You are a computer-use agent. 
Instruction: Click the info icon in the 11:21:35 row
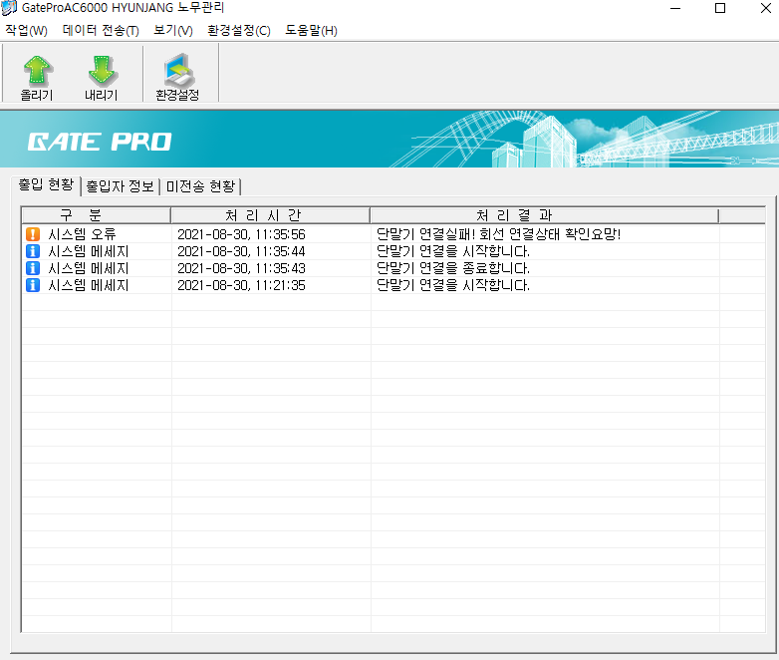click(33, 285)
